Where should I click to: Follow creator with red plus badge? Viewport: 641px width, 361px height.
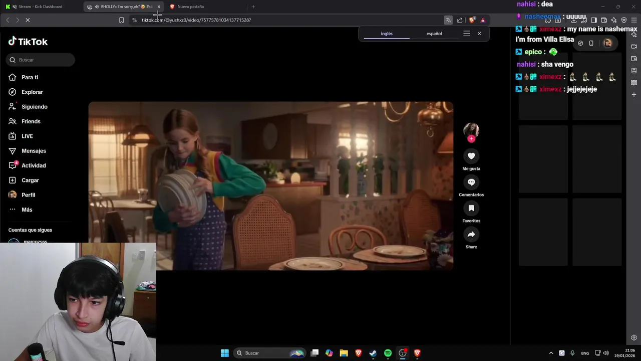471,139
